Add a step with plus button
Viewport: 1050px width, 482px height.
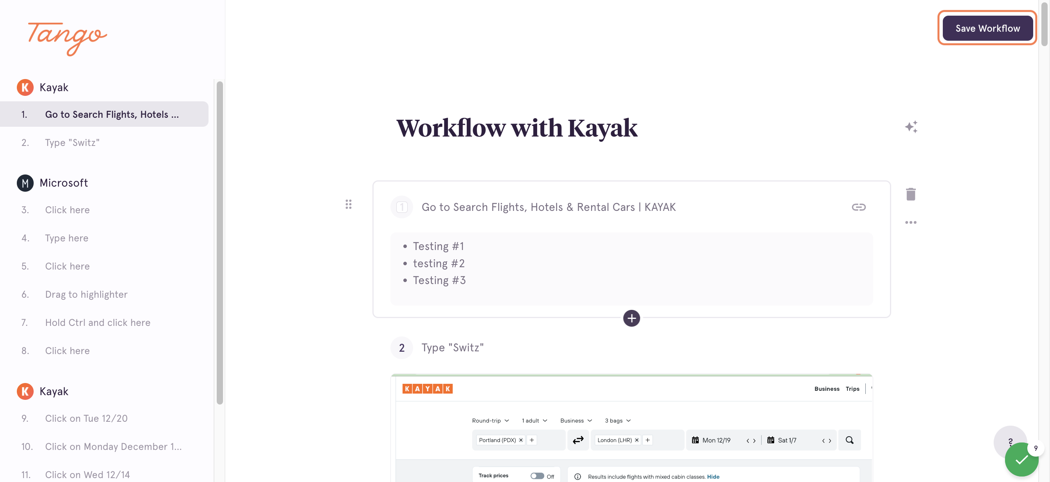[631, 318]
